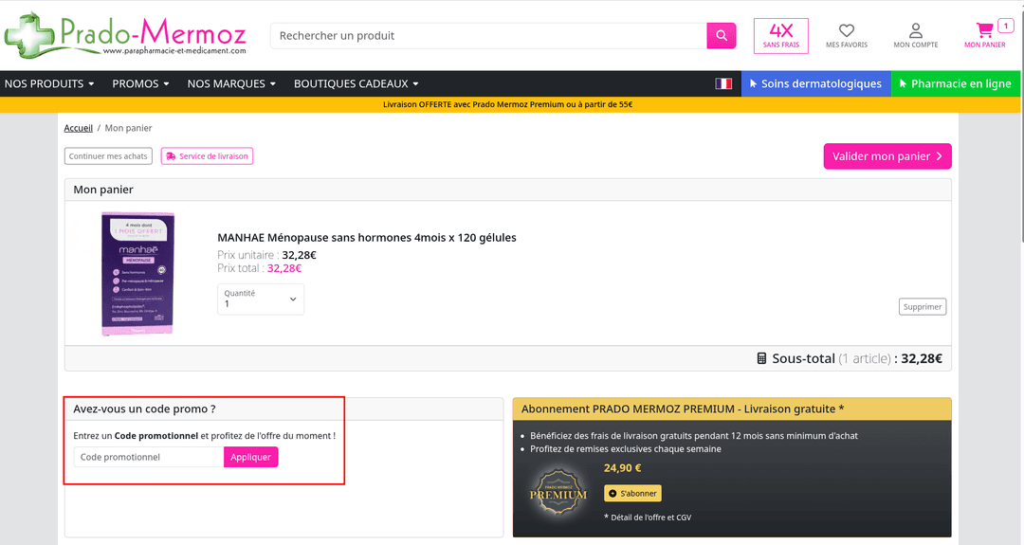Expand the Promos menu
The width and height of the screenshot is (1024, 545).
[140, 83]
